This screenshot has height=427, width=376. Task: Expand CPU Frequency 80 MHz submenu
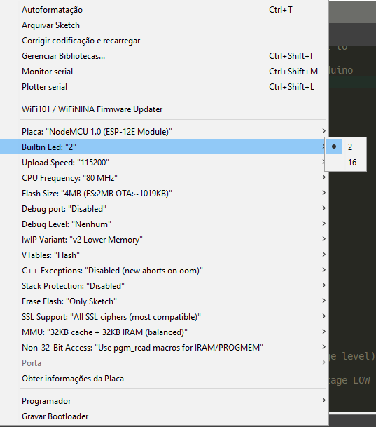(165, 178)
